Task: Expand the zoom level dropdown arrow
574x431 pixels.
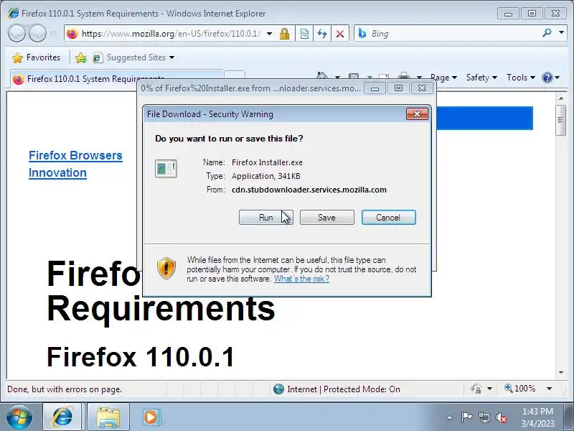Action: (x=549, y=389)
